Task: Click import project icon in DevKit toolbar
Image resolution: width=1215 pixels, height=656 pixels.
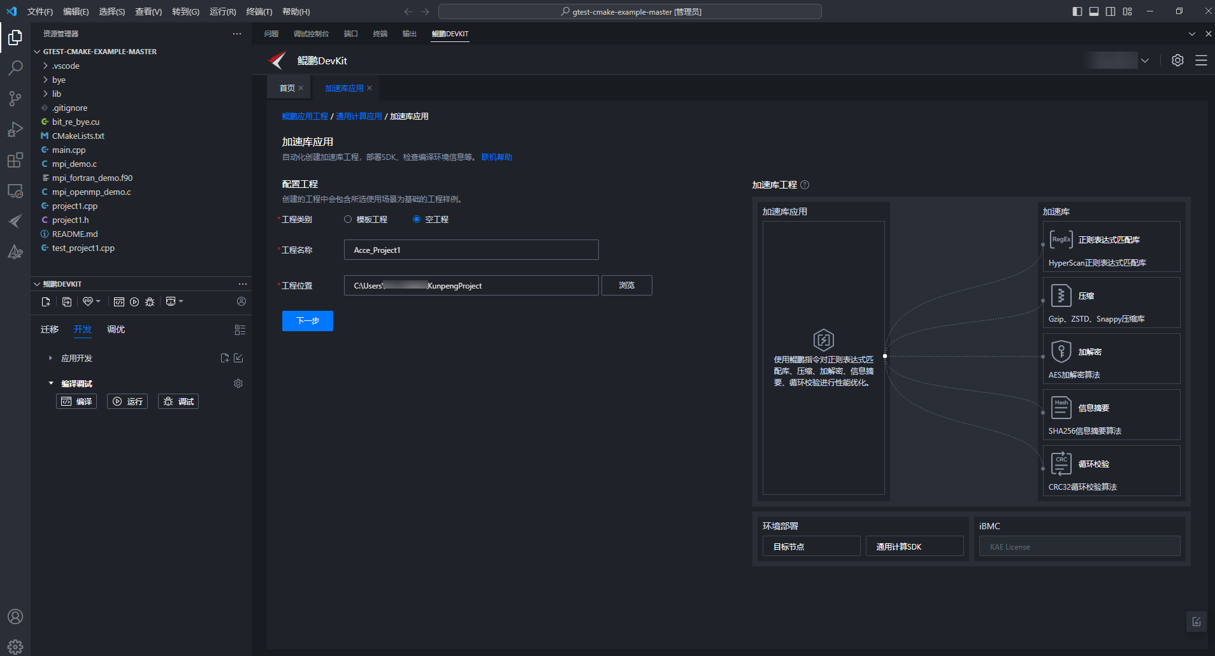Action: tap(67, 302)
